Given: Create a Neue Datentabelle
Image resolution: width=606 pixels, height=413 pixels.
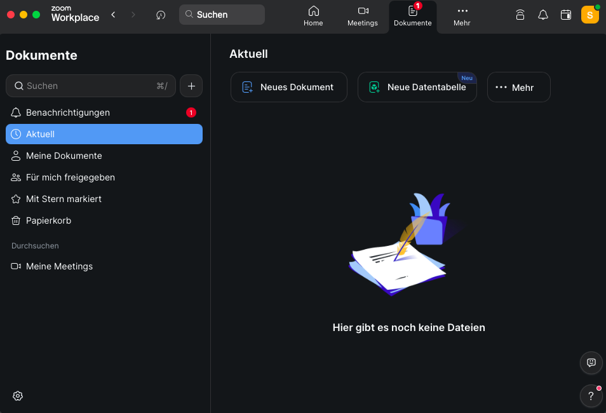Looking at the screenshot, I should point(417,87).
